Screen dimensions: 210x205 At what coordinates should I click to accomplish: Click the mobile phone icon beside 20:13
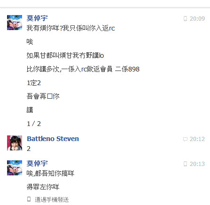point(185,164)
